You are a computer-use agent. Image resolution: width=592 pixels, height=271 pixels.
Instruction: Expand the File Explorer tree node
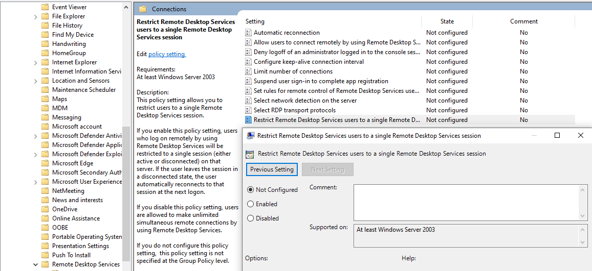[35, 16]
